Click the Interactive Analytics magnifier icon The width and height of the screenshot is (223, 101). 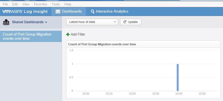click(x=93, y=11)
